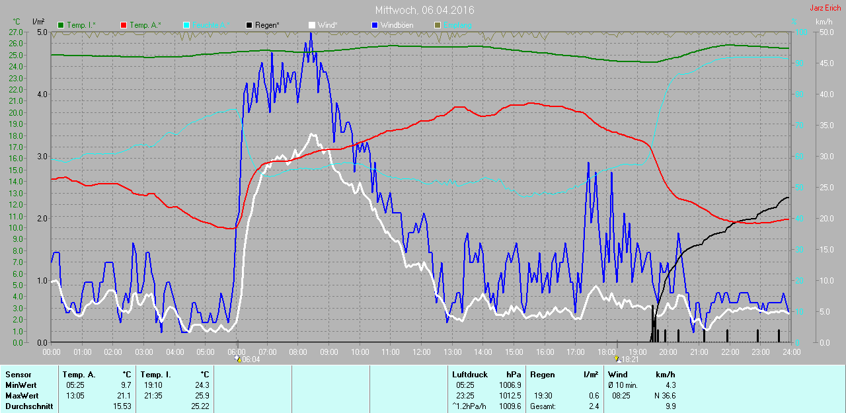Click the 'Ø 10 min.' wind label
This screenshot has height=413, width=846.
623,385
